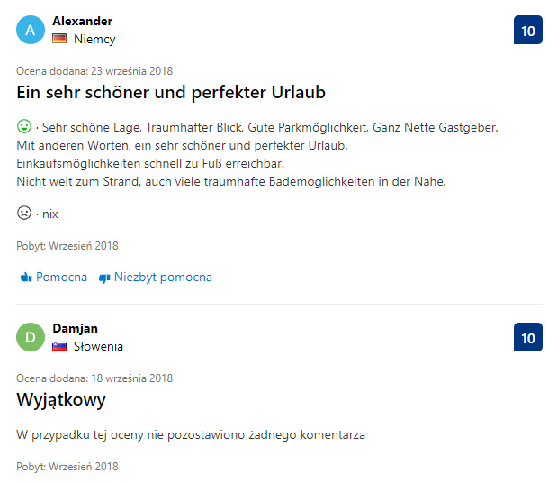
Task: Click the country label Niemcy
Action: (x=94, y=39)
